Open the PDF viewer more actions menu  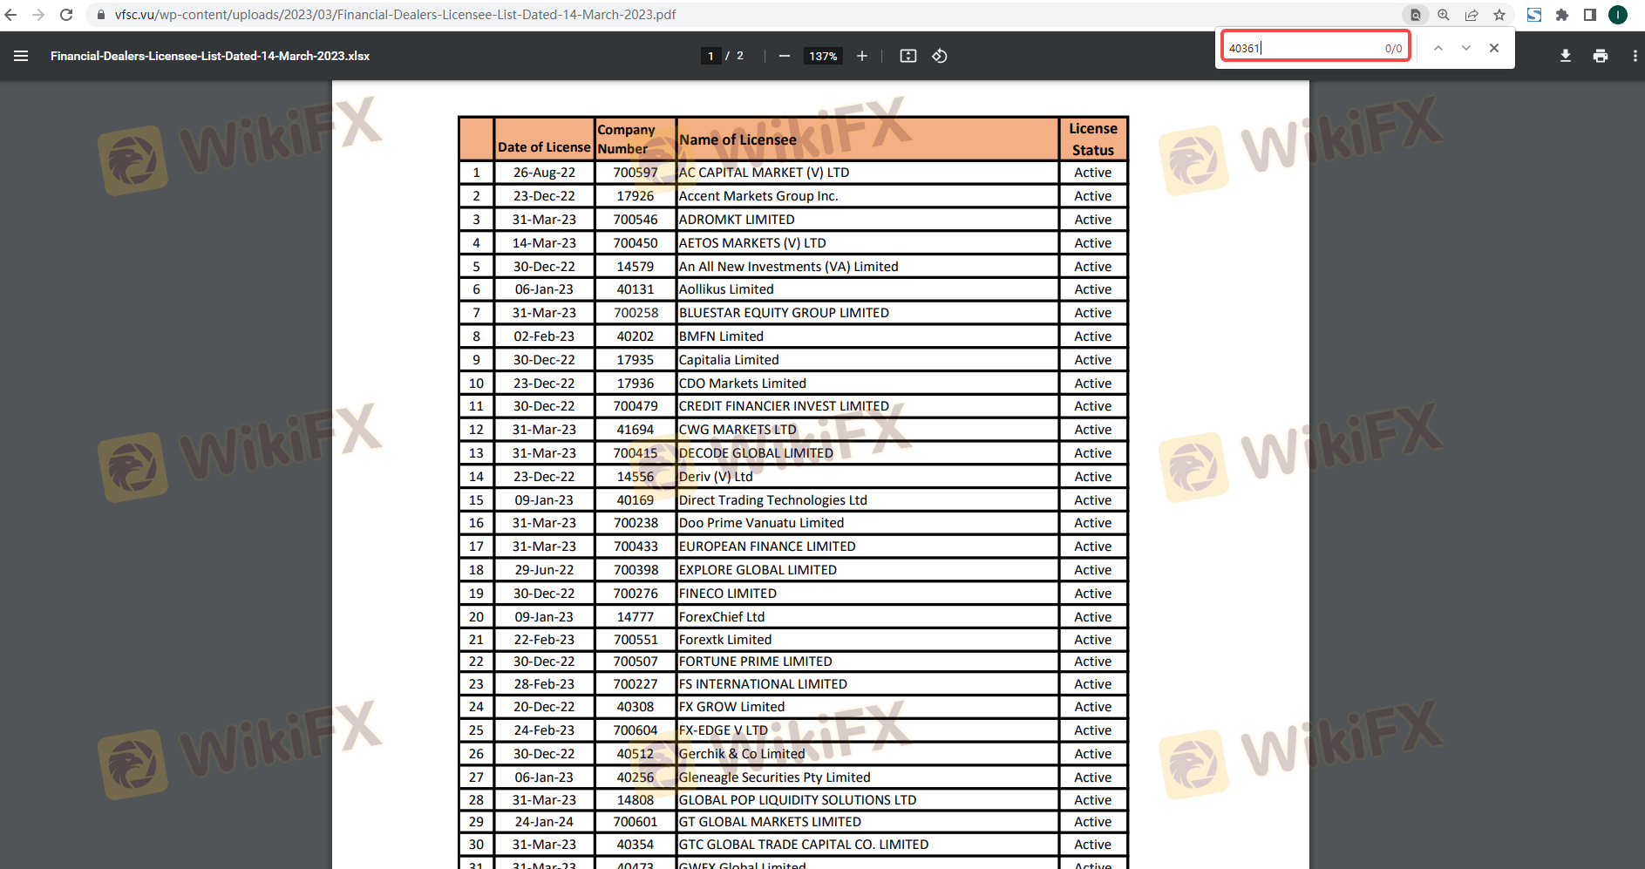click(x=1635, y=56)
